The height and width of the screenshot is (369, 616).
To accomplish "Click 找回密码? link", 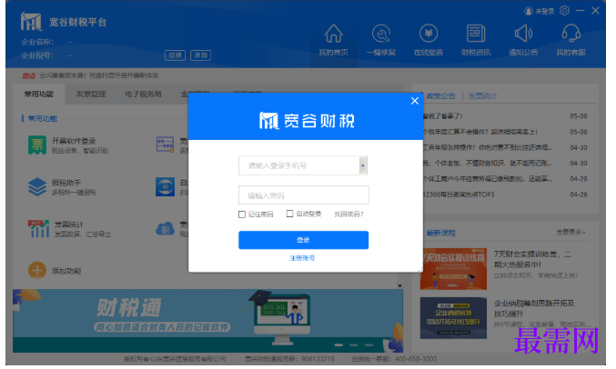I will pyautogui.click(x=348, y=214).
